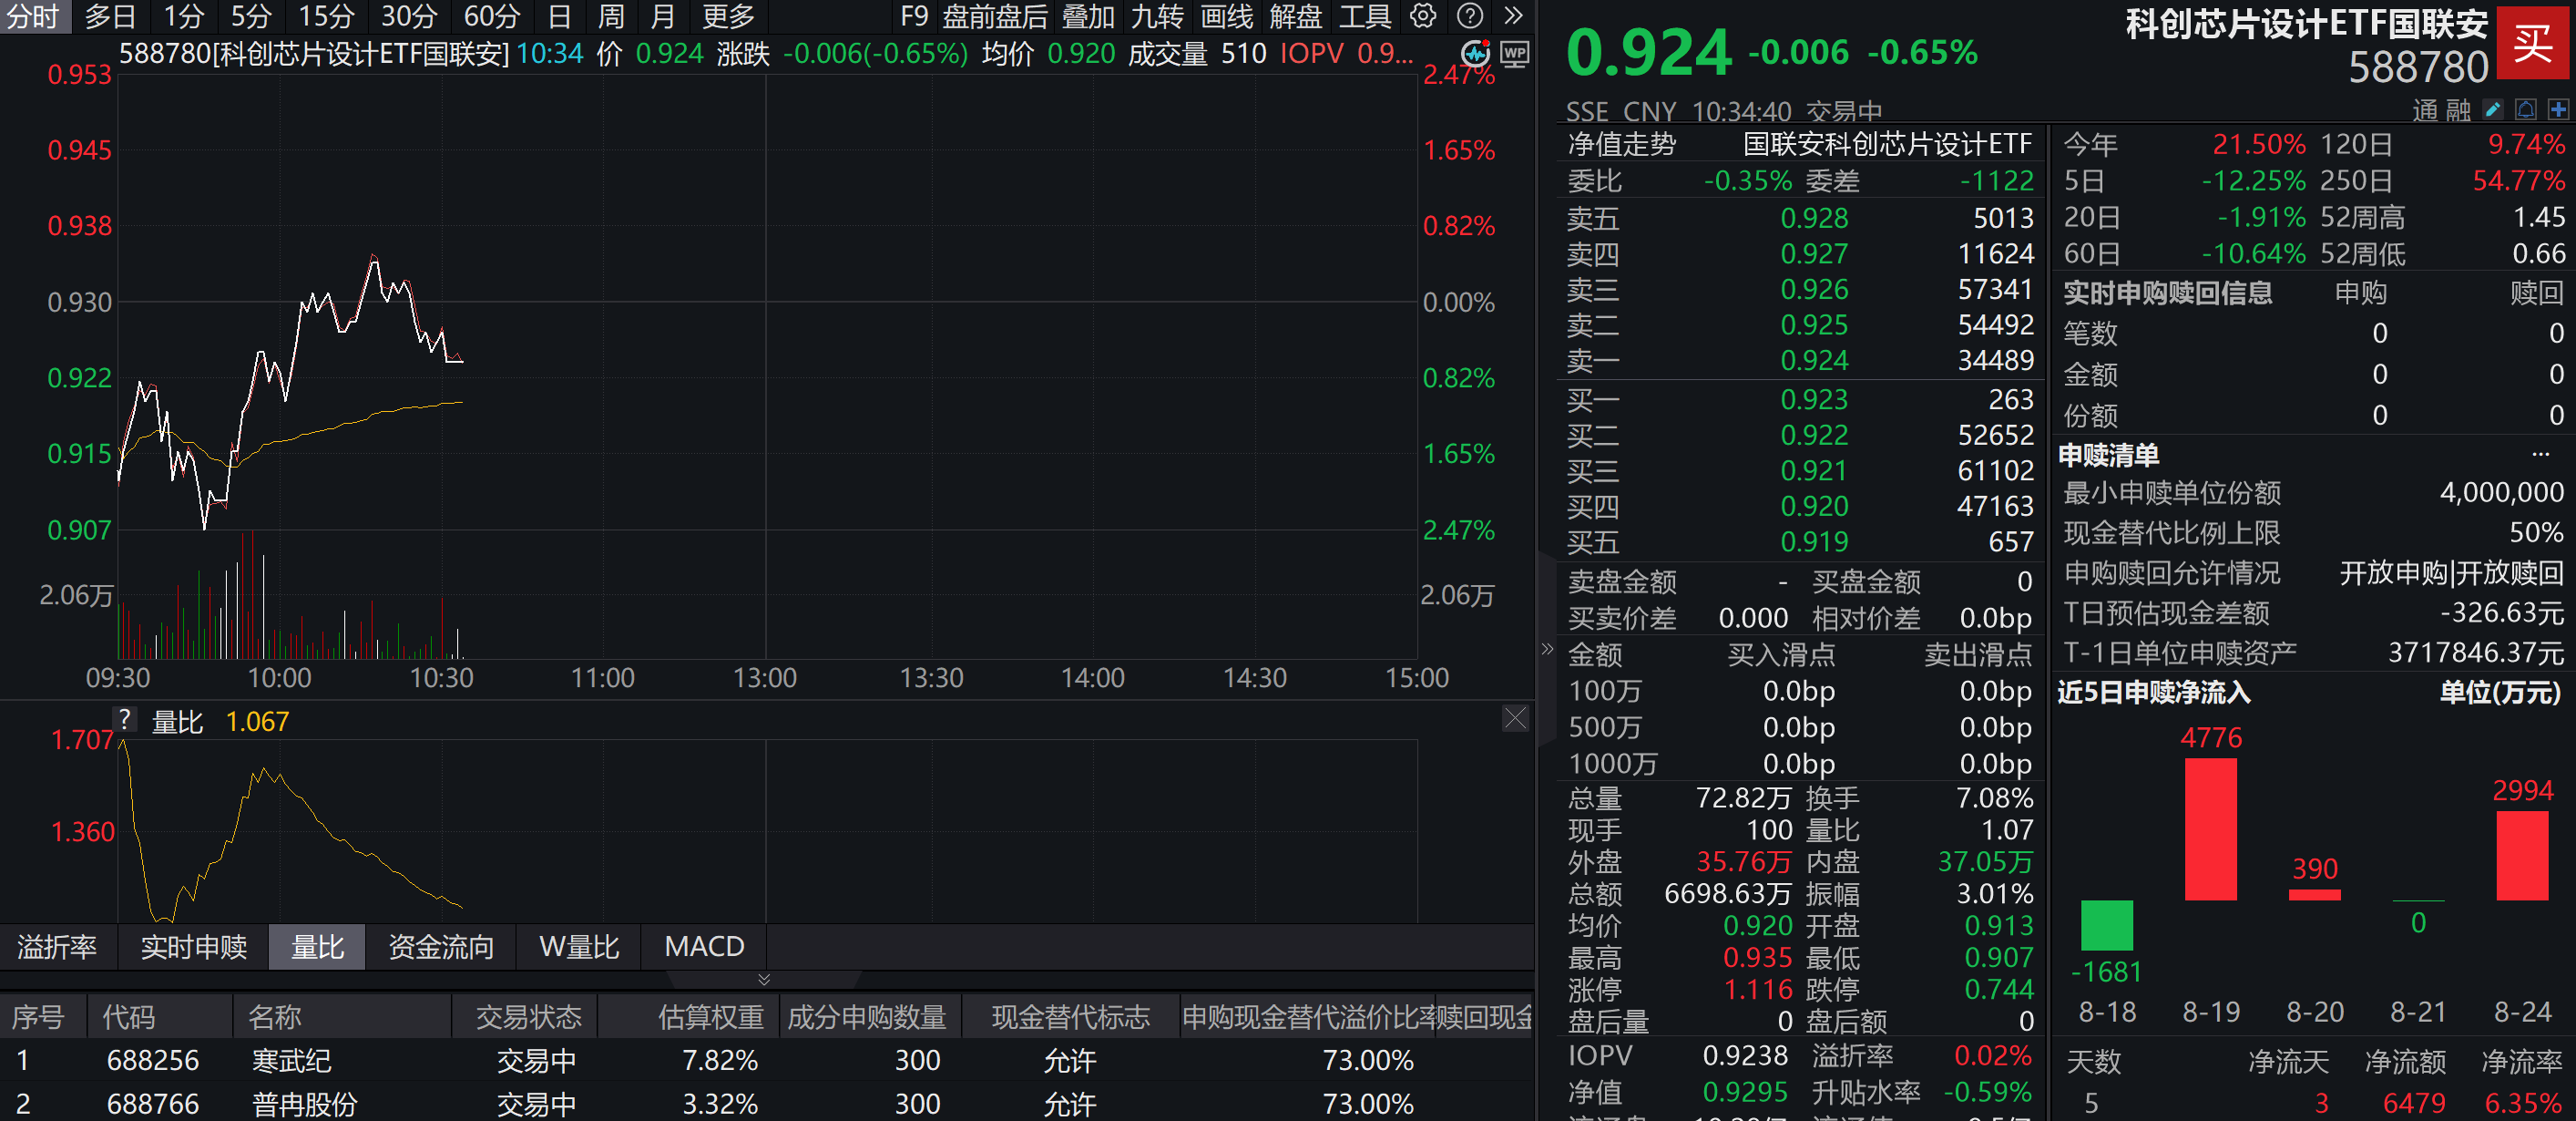Click the red 买 buy button
Viewport: 2576px width, 1121px height.
pyautogui.click(x=2535, y=43)
